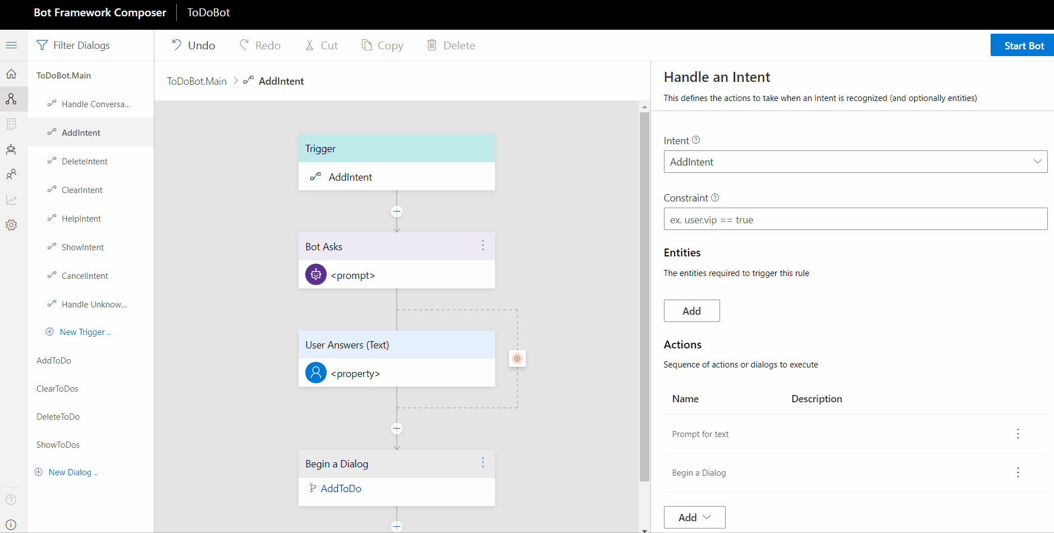Screen dimensions: 1054x533
Task: Select the HelpIntent trigger
Action: [x=91, y=219]
